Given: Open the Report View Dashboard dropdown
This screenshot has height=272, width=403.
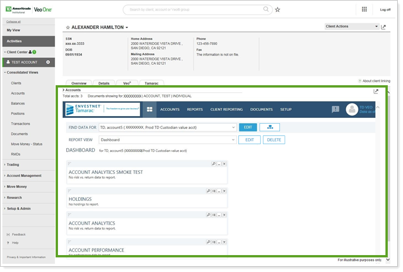Looking at the screenshot, I should pos(233,140).
